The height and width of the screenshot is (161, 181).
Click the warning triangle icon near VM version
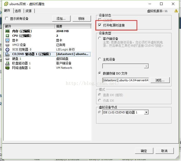pyautogui.click(x=176, y=11)
